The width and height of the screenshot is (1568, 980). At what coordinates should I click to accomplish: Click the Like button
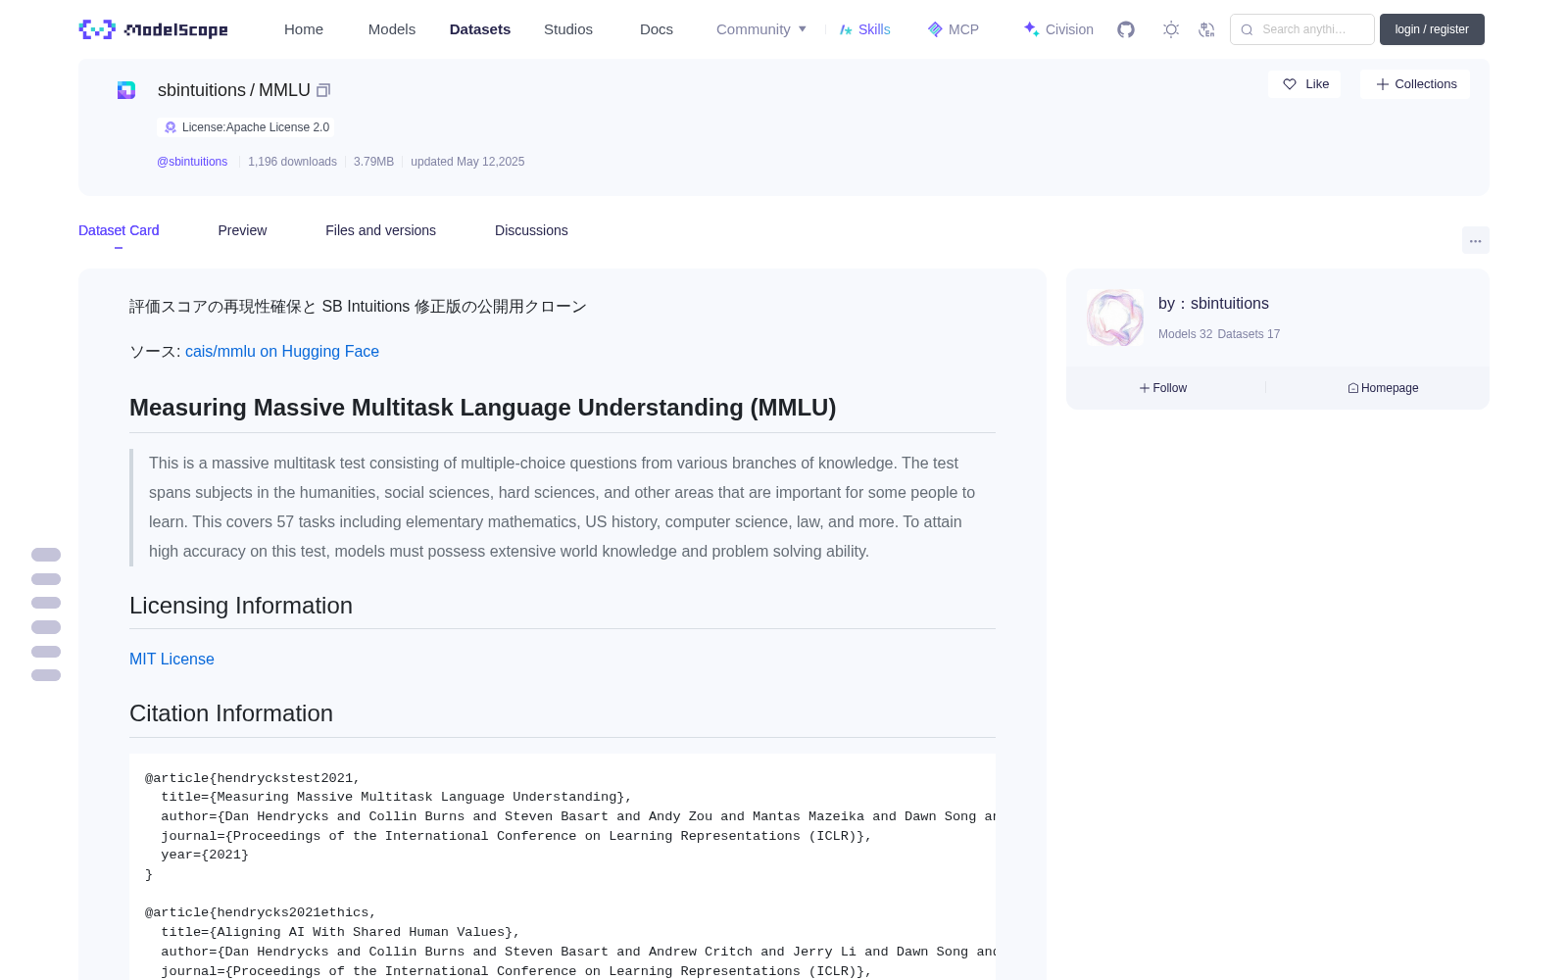pyautogui.click(x=1304, y=84)
